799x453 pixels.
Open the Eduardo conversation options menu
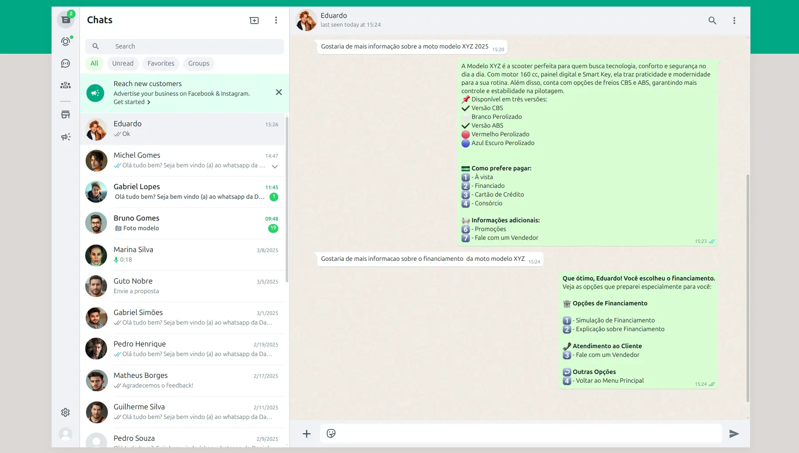click(x=734, y=21)
